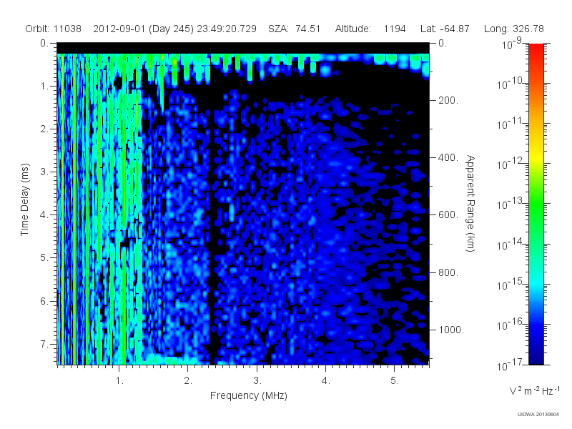This screenshot has width=572, height=429.
Task: Click the '4.' tick label on frequency axis
Action: (326, 381)
